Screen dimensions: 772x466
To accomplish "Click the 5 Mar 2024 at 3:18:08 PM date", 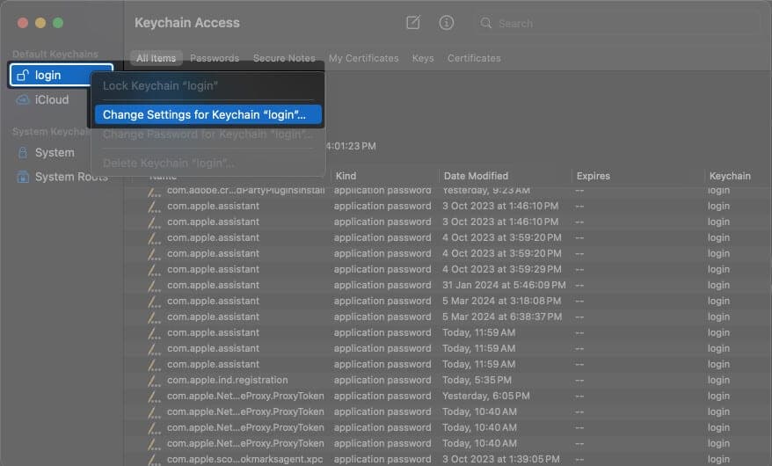I will click(x=501, y=301).
